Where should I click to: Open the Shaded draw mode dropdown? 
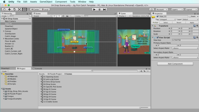42,16
